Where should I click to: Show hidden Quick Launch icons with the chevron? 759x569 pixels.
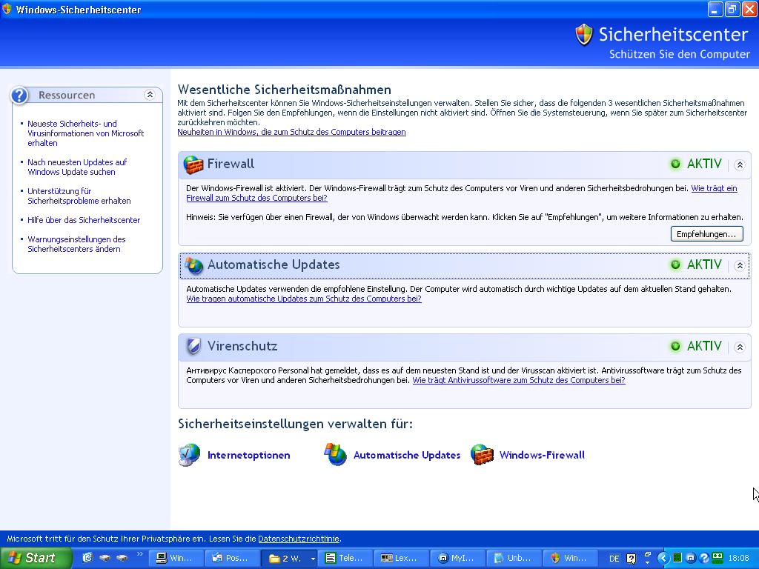coord(140,554)
